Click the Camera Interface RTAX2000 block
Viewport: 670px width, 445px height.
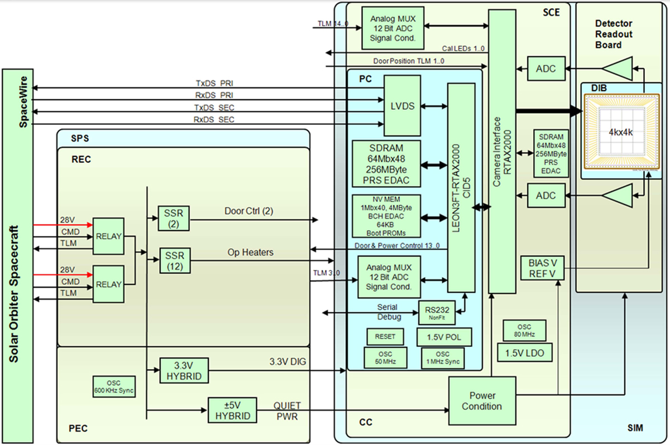coord(501,151)
